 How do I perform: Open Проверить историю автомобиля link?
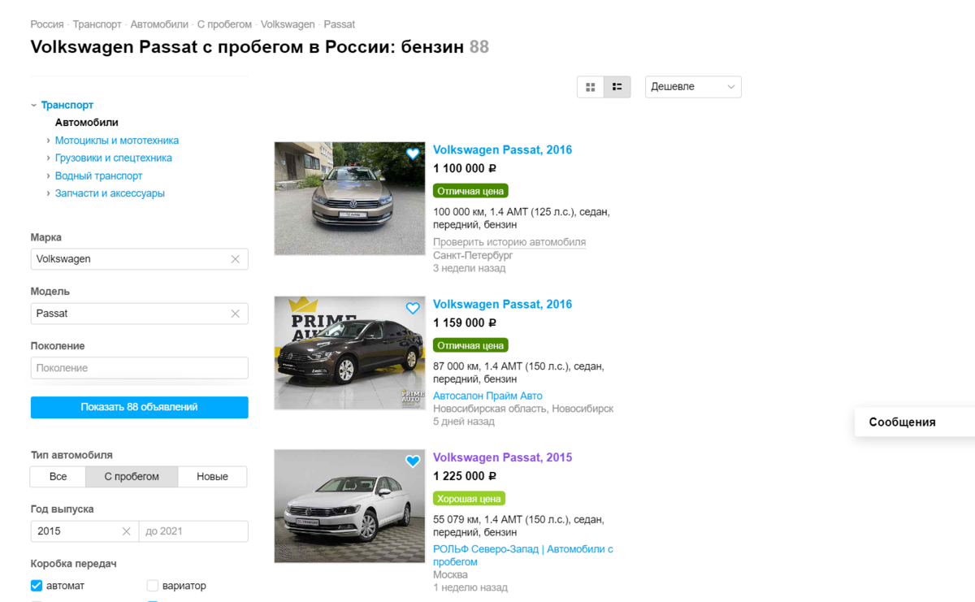pos(509,242)
